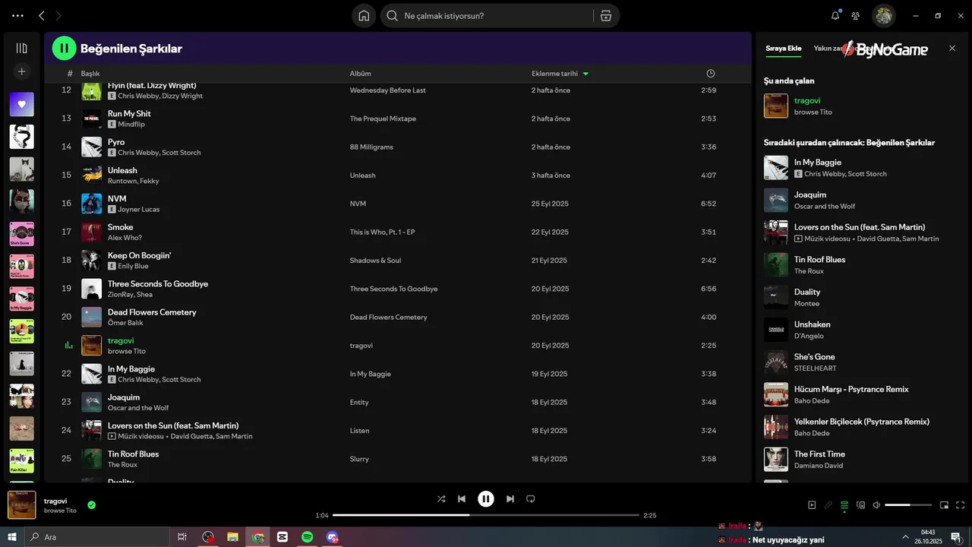Toggle the lyrics microphone icon
Screen dimensions: 972x547
click(828, 505)
